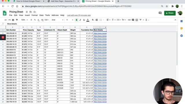This screenshot has width=185, height=104.
Task: Click the Redo icon in toolbar
Action: coord(9,20)
